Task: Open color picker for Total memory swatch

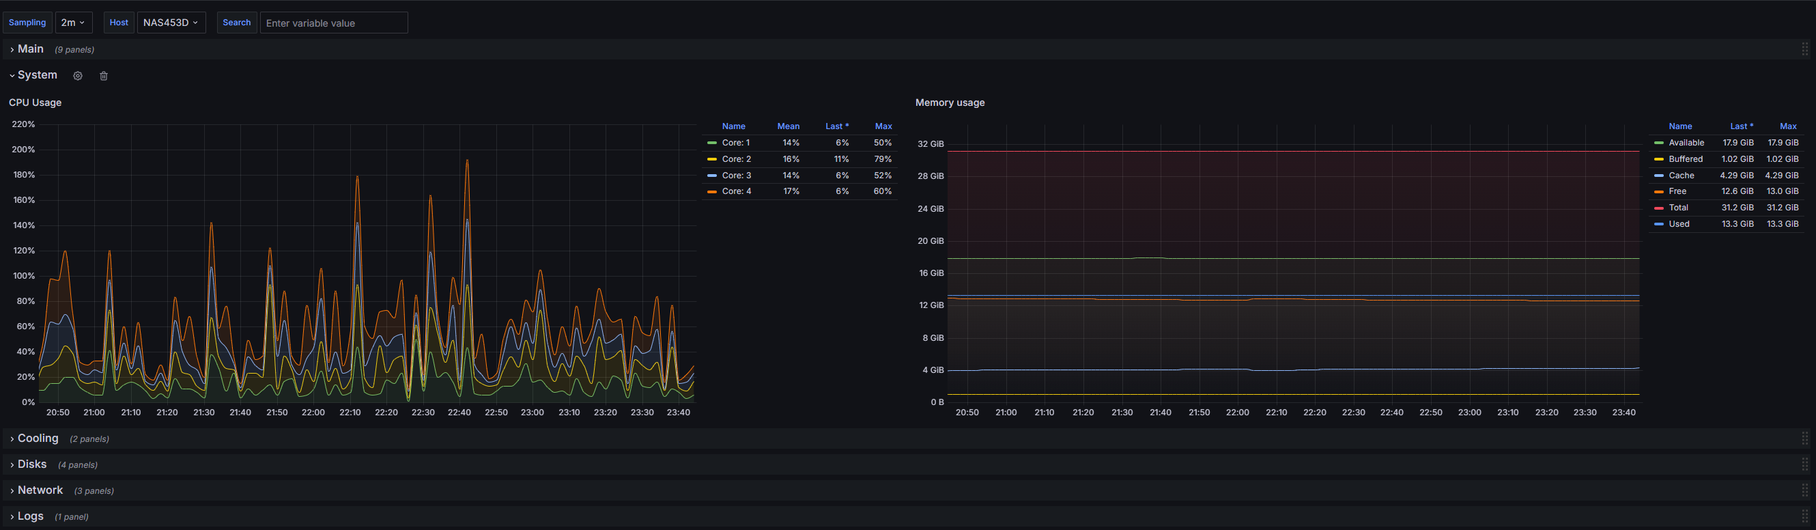Action: coord(1659,208)
